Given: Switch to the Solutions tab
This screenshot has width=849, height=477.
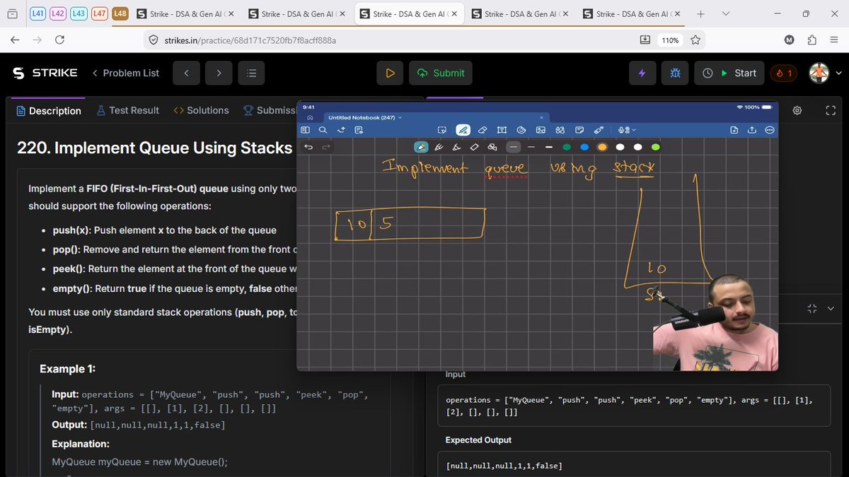Looking at the screenshot, I should [x=201, y=110].
